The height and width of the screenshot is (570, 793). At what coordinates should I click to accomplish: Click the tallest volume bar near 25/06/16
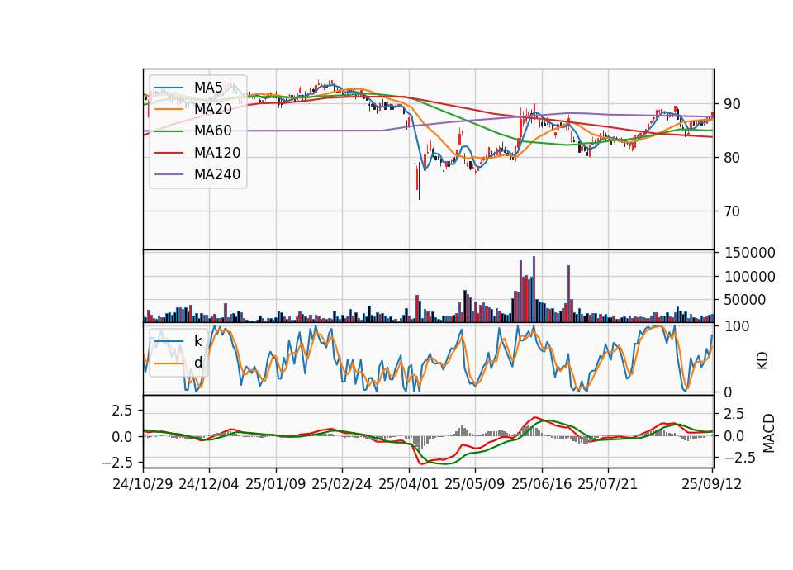pyautogui.click(x=534, y=289)
